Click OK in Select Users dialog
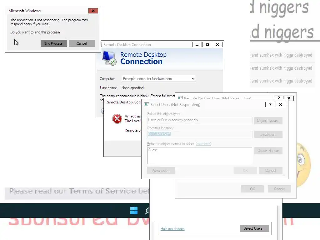 pyautogui.click(x=245, y=170)
